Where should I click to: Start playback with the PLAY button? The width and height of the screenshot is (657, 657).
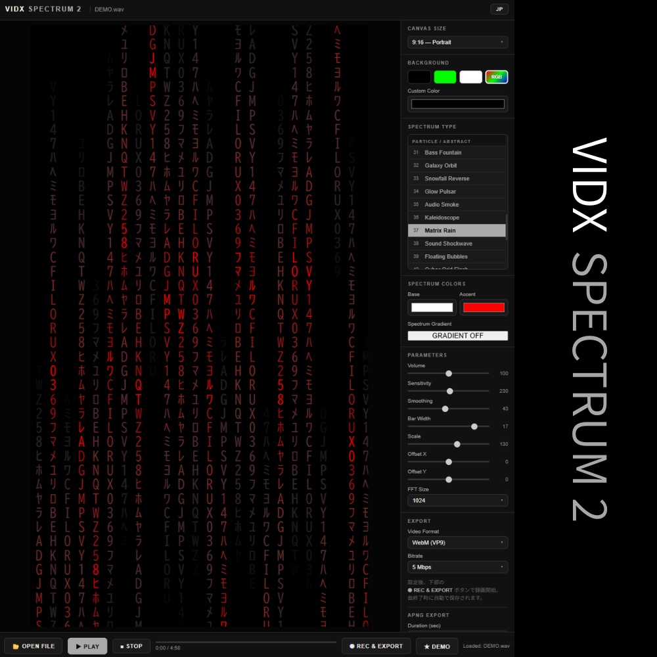click(87, 646)
